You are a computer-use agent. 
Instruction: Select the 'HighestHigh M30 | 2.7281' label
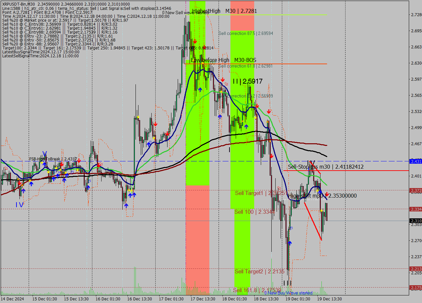pos(225,11)
